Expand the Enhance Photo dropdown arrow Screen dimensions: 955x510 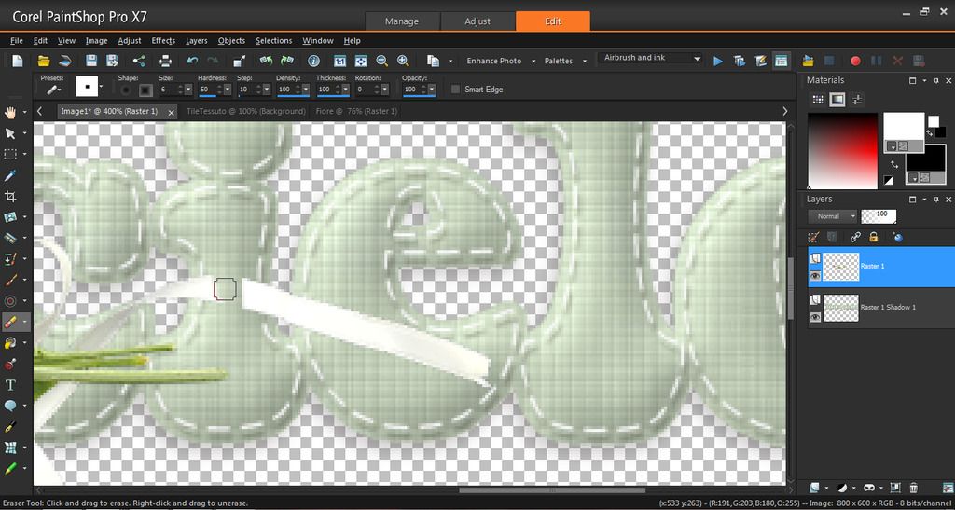tap(533, 61)
